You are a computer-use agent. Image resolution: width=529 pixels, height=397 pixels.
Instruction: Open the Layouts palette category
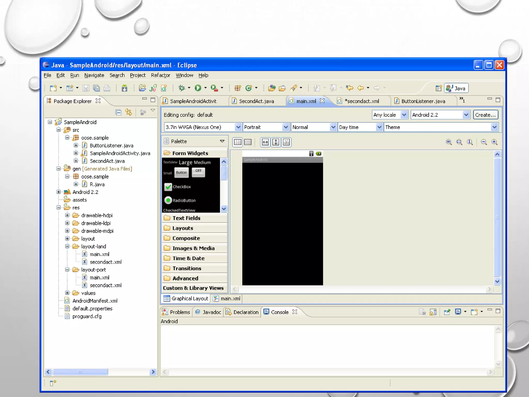click(x=183, y=228)
